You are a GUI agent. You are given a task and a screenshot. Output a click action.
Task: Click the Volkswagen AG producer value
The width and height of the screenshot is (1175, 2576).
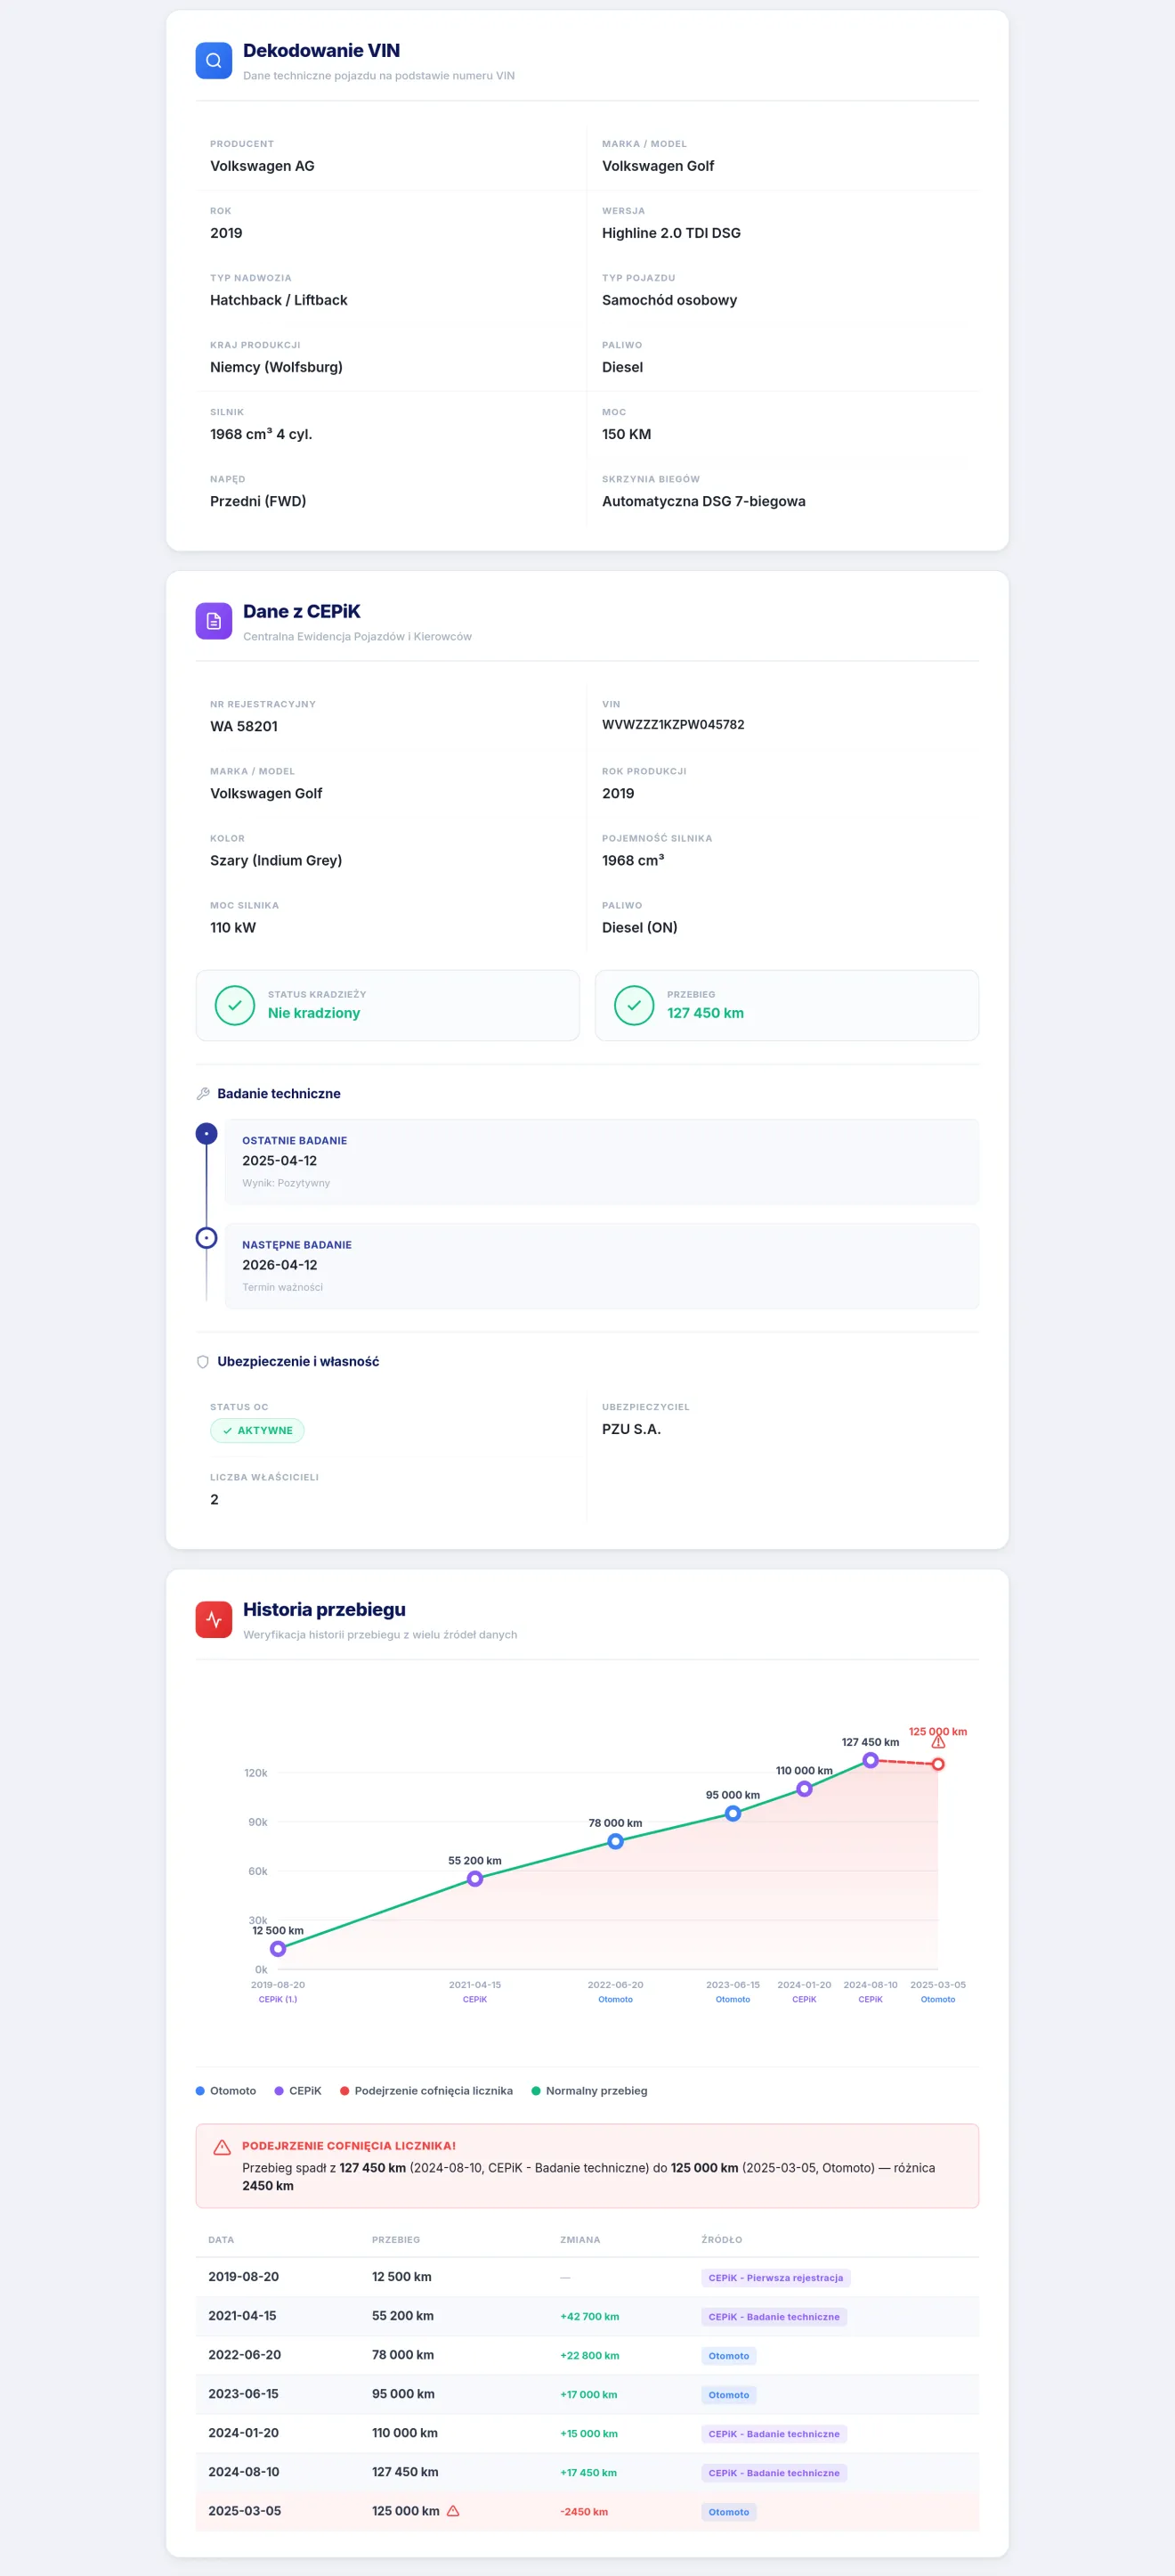click(x=262, y=166)
